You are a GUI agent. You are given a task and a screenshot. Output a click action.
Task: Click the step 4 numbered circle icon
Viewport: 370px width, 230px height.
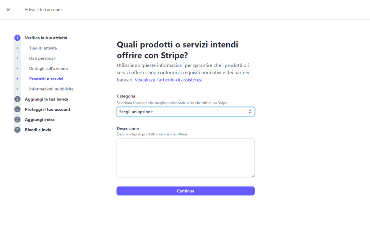pos(17,119)
